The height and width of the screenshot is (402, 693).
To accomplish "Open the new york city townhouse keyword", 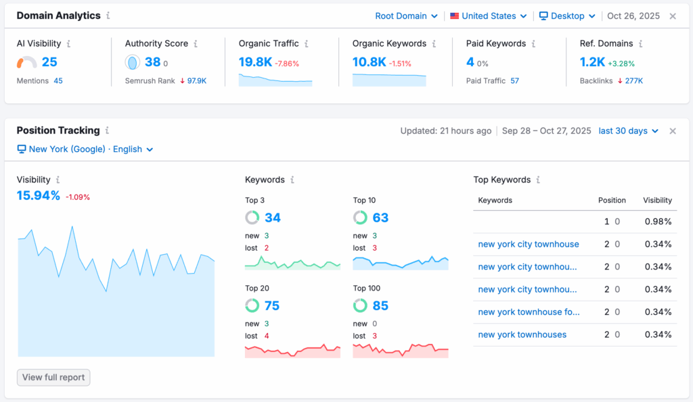I will (528, 244).
